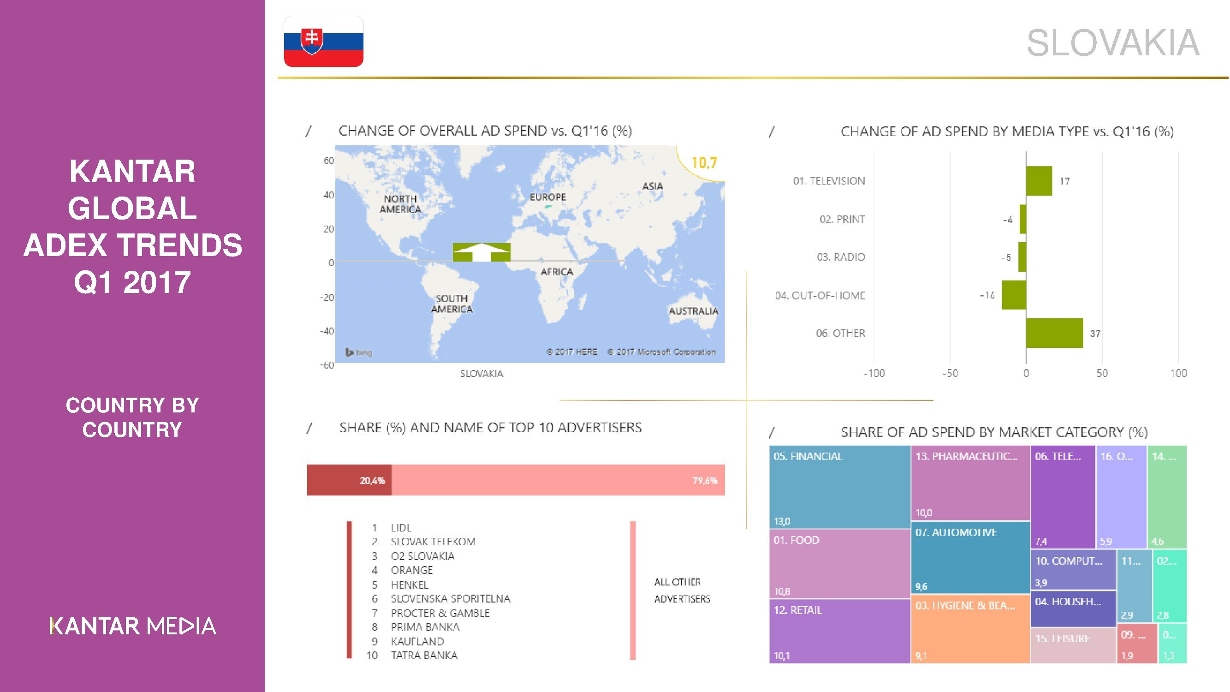The image size is (1230, 692).
Task: Click the 2017 Microsoft Corporation attribution
Action: 661,352
